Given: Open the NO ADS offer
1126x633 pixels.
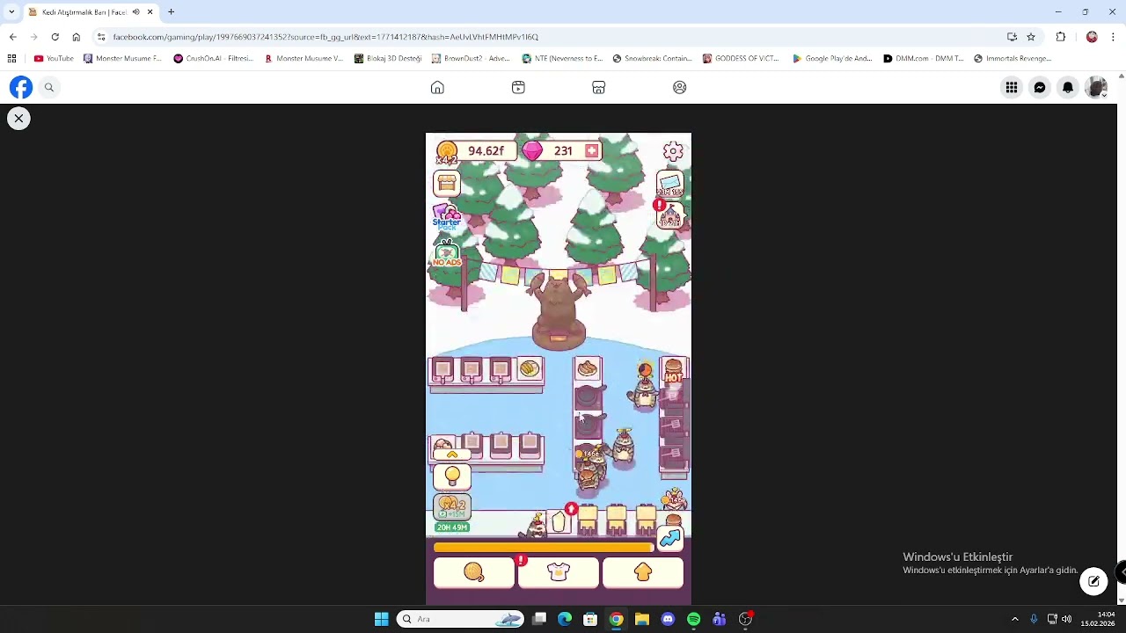Looking at the screenshot, I should (x=447, y=253).
